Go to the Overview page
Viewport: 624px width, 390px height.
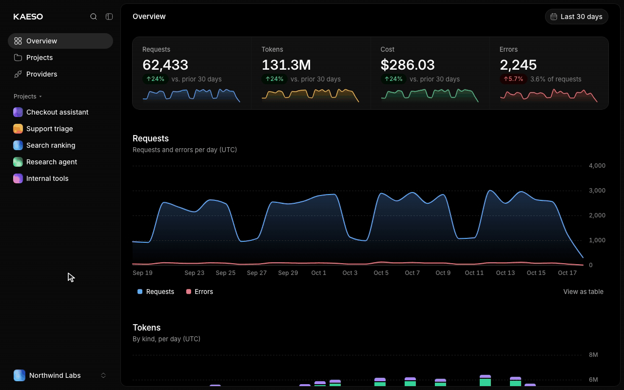[x=60, y=41]
